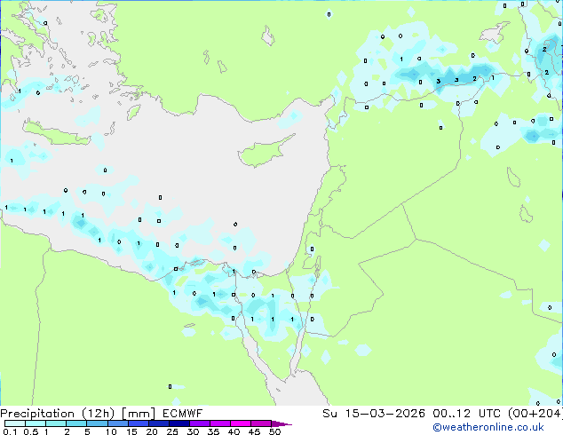Click the '25' legend value label
The width and height of the screenshot is (563, 435).
point(172,431)
